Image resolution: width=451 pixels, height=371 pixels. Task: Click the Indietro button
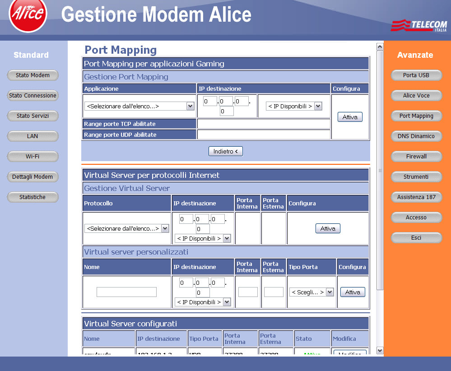coord(226,151)
